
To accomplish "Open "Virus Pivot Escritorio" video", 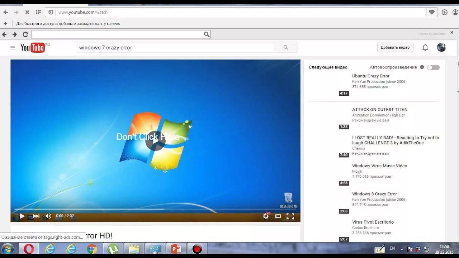I will [x=373, y=222].
